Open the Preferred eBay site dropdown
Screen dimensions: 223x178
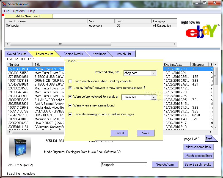pyautogui.click(x=154, y=73)
